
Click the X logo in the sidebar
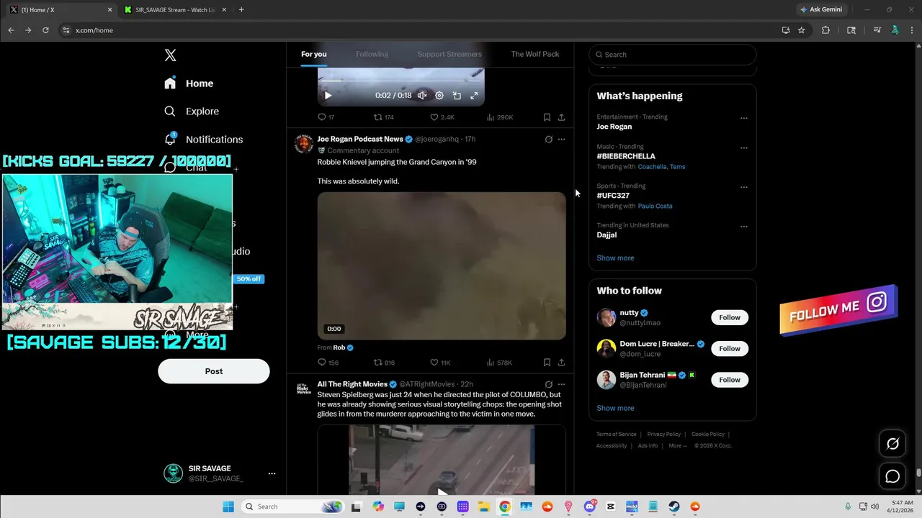(170, 55)
